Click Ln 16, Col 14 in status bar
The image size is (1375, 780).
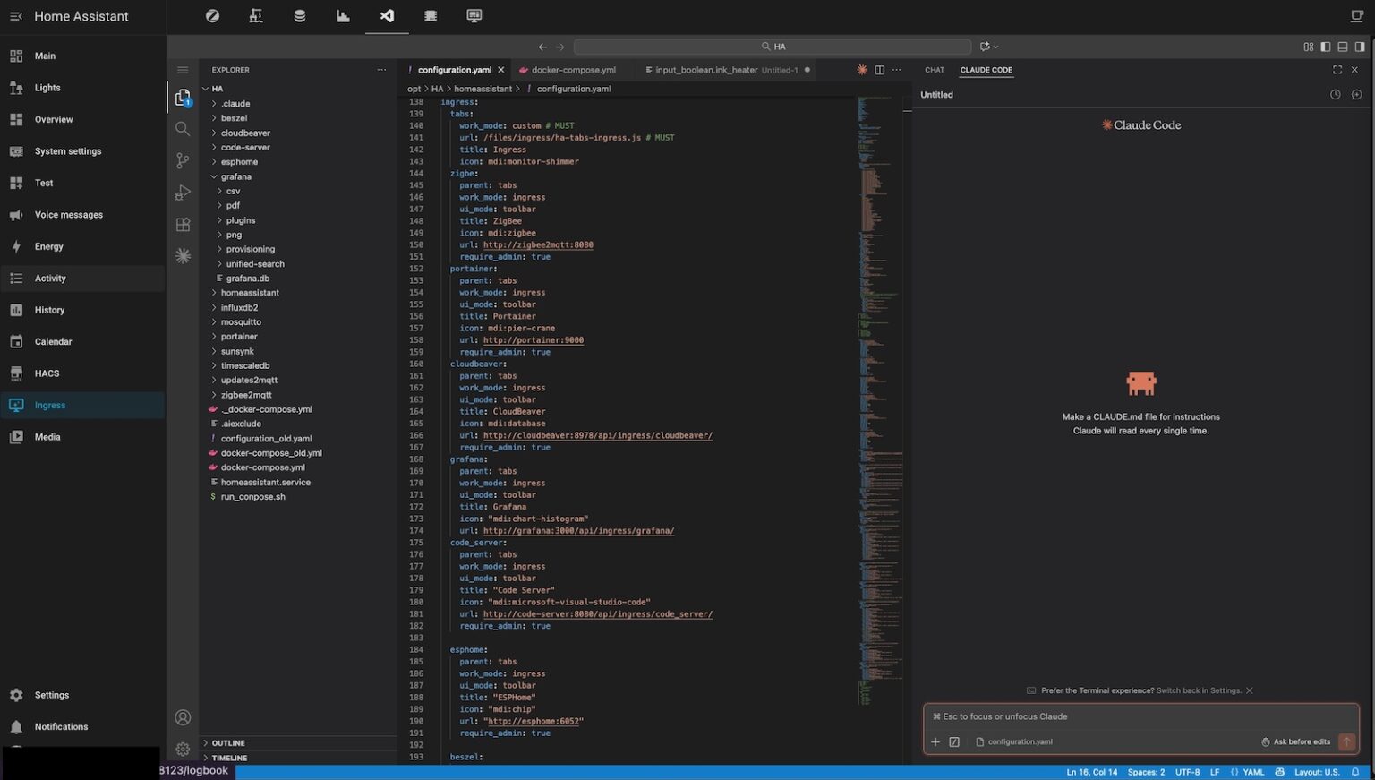click(x=1091, y=772)
